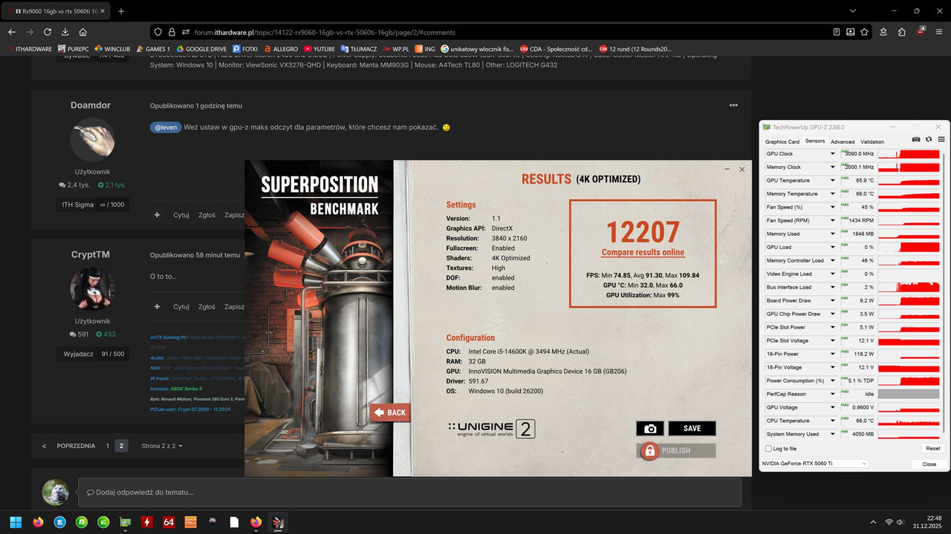951x534 pixels.
Task: Open the YUTUBE bookmark
Action: coord(319,49)
